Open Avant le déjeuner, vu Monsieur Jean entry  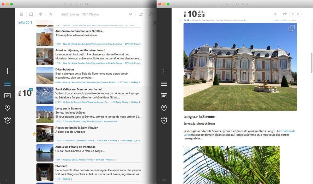coord(89,56)
